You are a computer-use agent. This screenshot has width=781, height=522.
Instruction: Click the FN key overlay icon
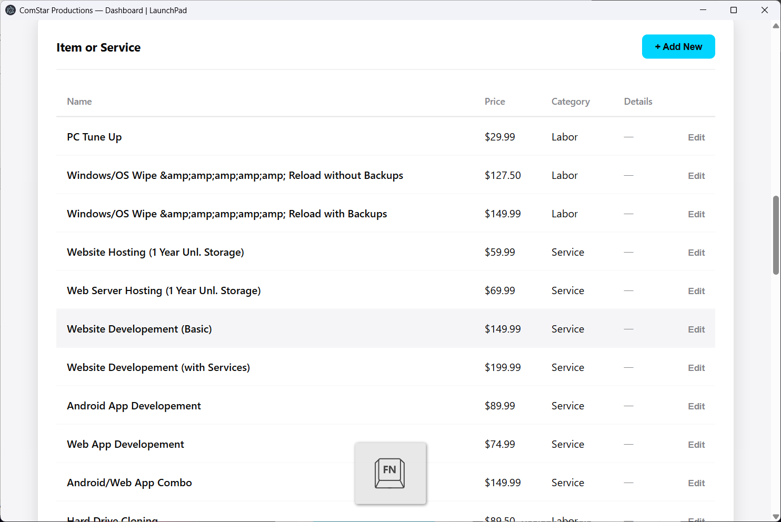pos(390,473)
